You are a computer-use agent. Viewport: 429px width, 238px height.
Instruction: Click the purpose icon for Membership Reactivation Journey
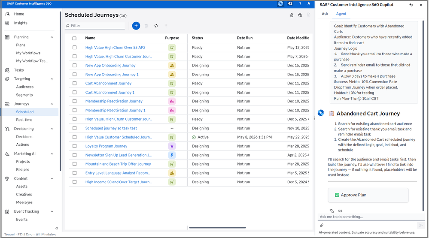[172, 101]
